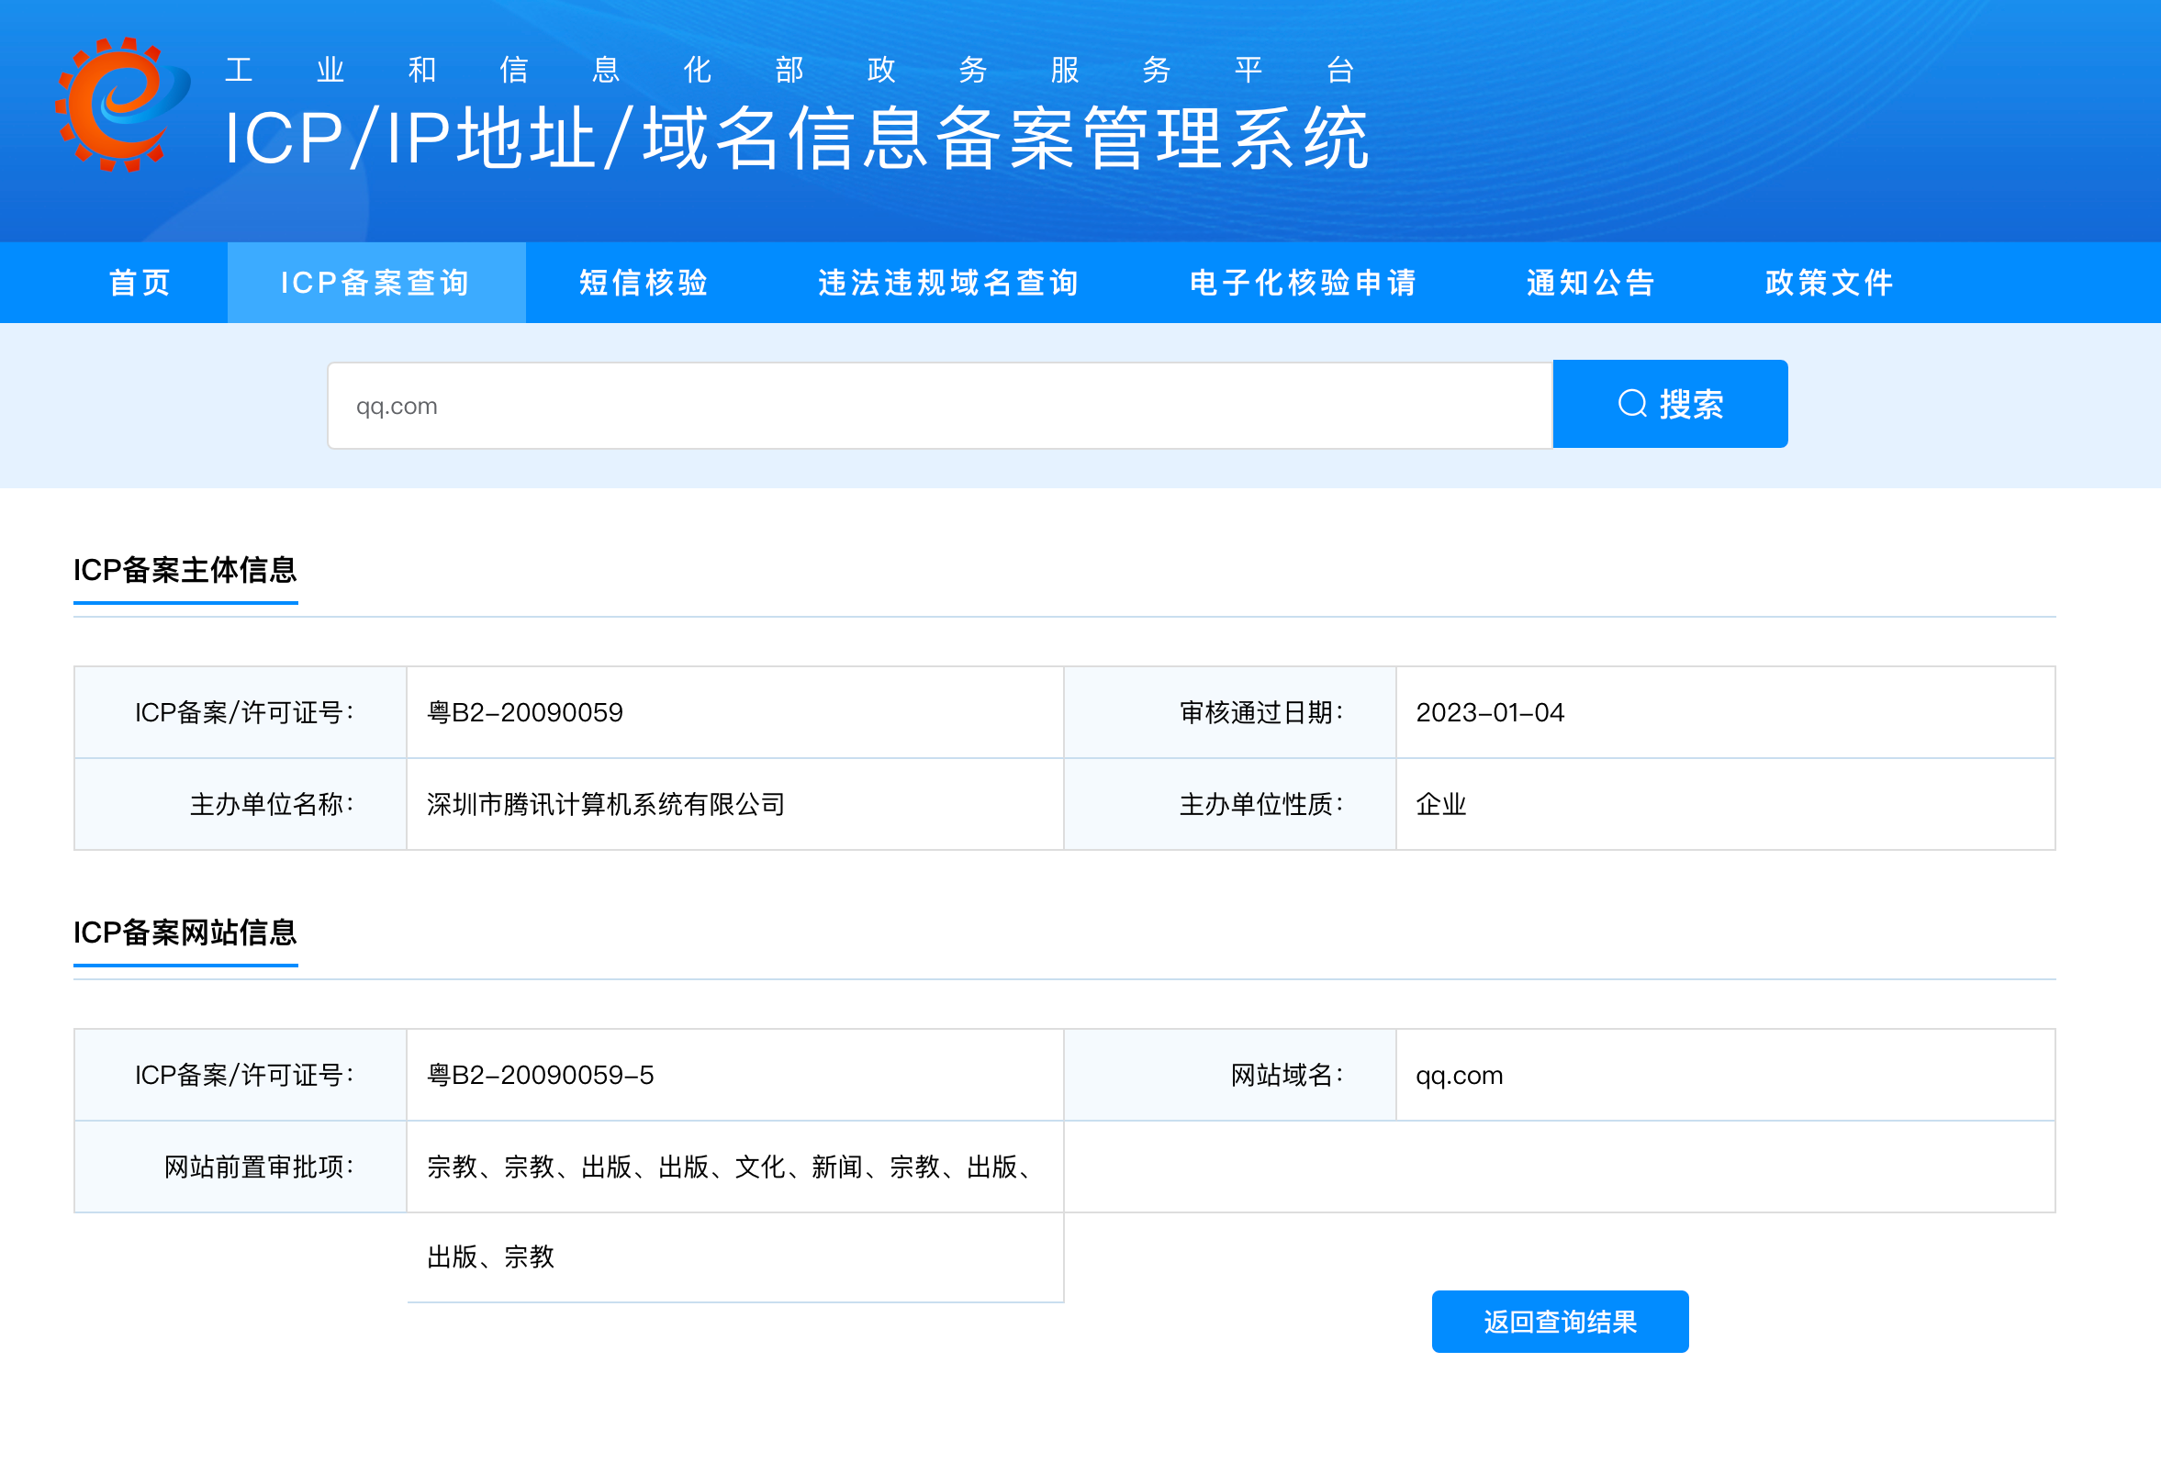This screenshot has height=1463, width=2161.
Task: Click the 网站域名 label
Action: [x=1287, y=1075]
